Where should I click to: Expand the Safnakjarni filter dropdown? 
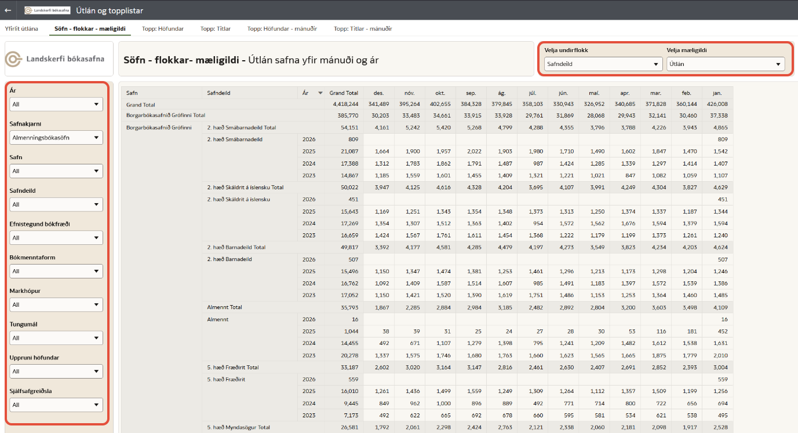56,138
